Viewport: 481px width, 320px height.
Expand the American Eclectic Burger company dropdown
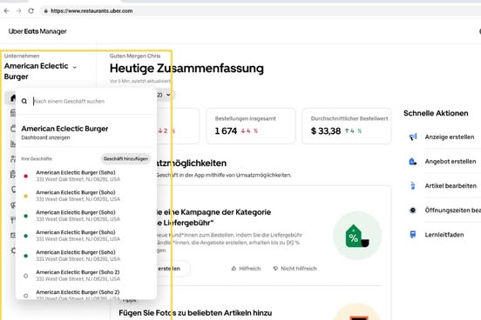(x=75, y=67)
